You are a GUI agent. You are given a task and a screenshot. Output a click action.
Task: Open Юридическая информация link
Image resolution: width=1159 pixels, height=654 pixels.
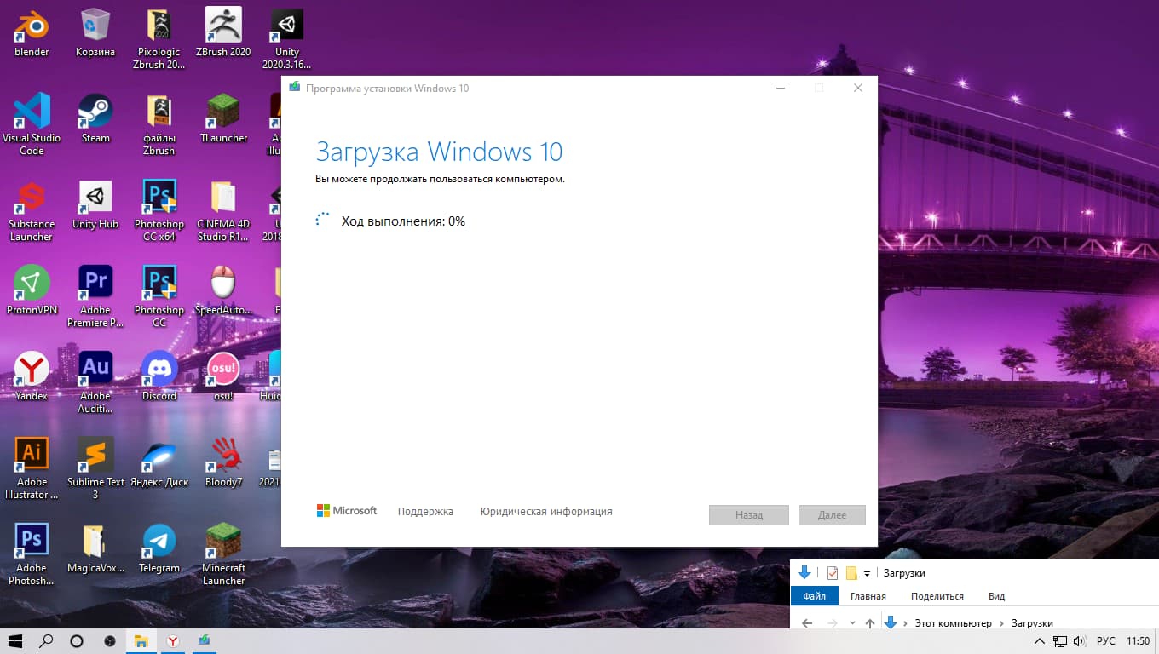pos(546,512)
